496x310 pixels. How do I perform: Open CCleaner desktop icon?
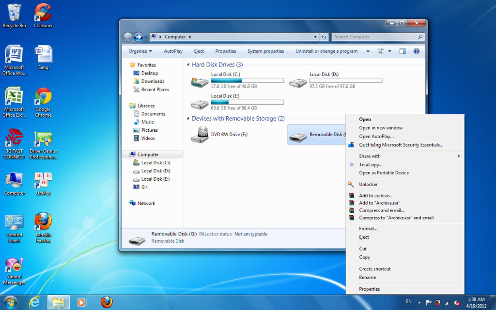[x=43, y=12]
